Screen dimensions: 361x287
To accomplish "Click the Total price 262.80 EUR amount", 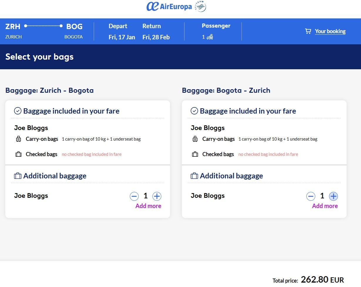I will pyautogui.click(x=322, y=280).
